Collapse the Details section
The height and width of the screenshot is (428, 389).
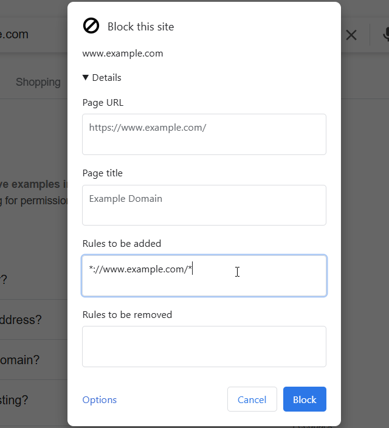click(102, 78)
